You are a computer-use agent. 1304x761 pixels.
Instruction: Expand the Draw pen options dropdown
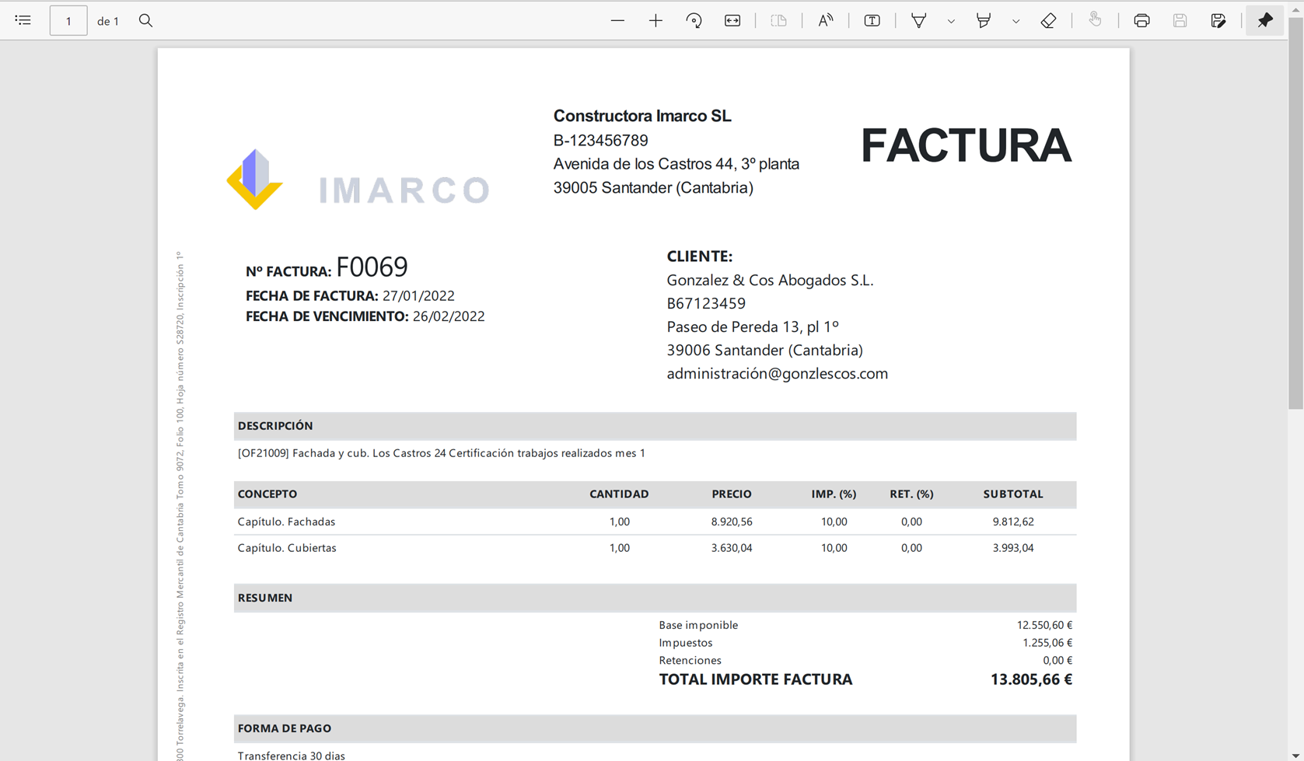(951, 21)
